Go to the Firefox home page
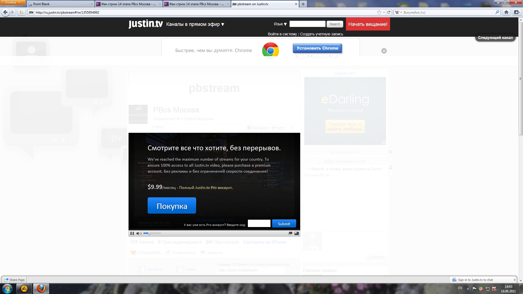The height and width of the screenshot is (294, 523). click(x=506, y=12)
